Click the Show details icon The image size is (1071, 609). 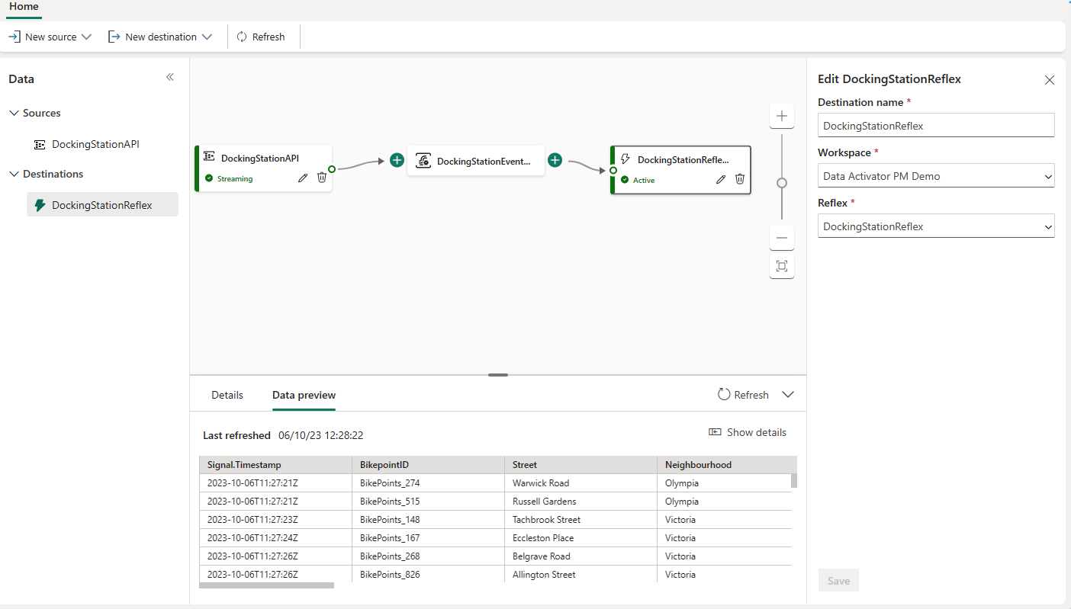715,432
